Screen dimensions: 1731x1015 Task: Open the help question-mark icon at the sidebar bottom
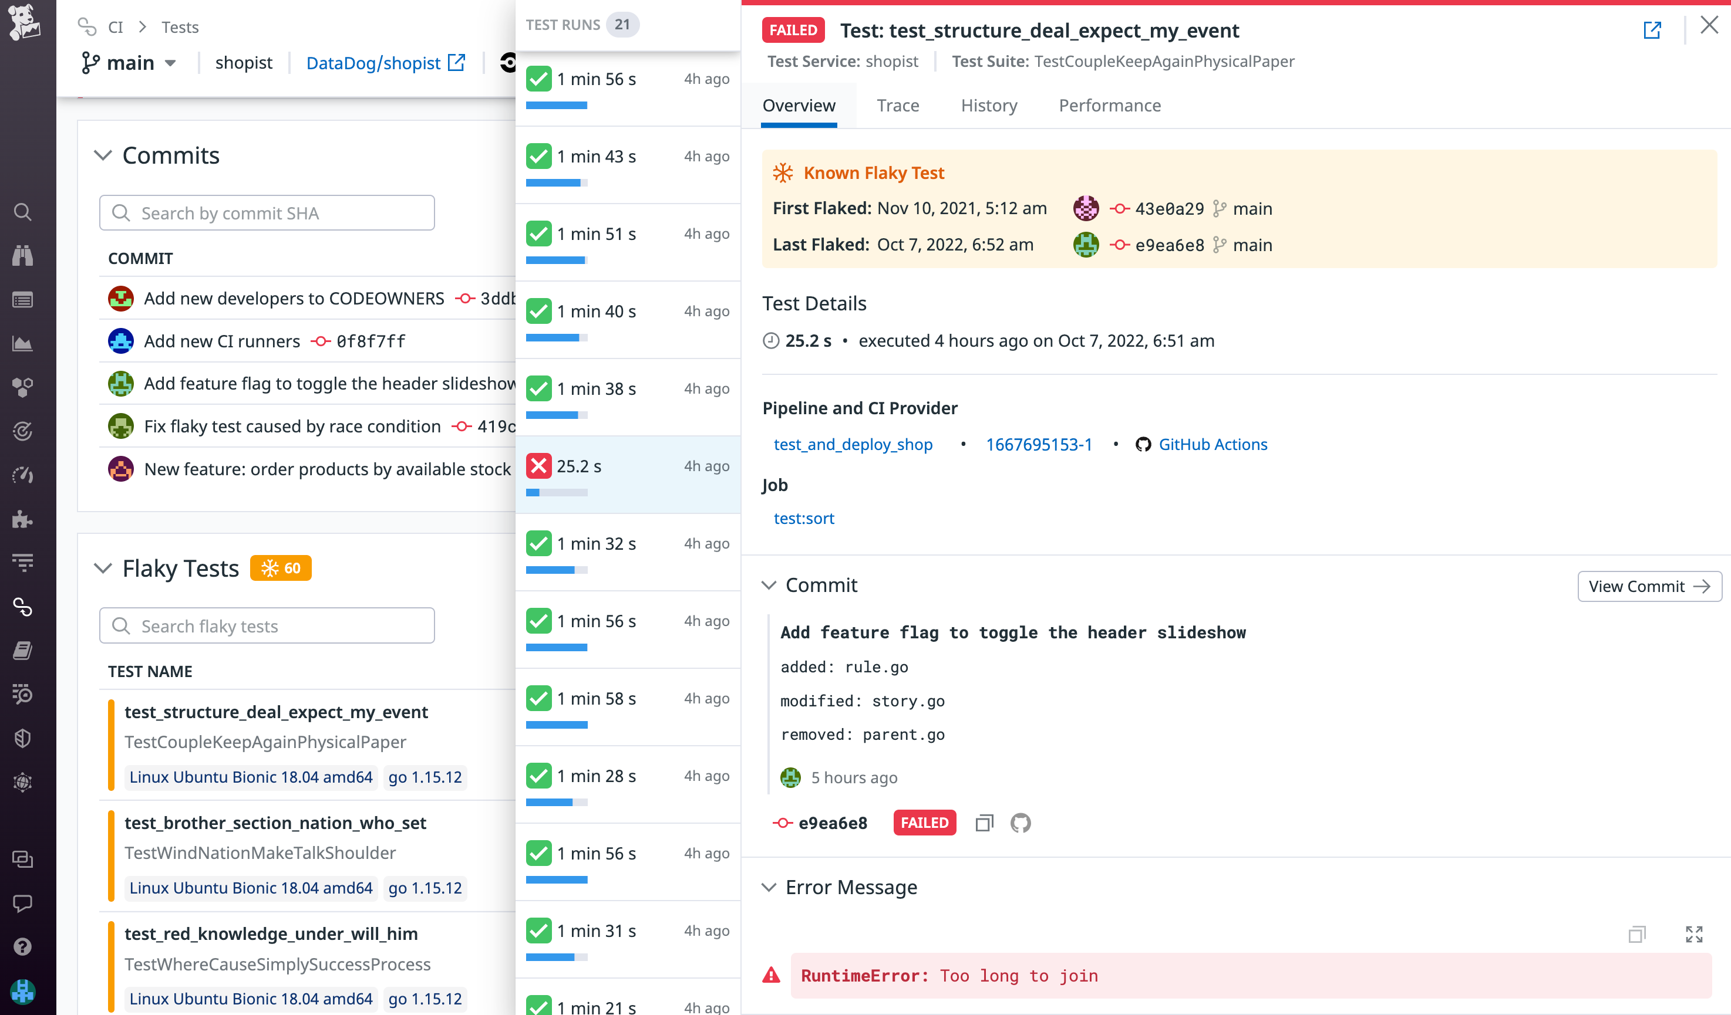pos(23,946)
